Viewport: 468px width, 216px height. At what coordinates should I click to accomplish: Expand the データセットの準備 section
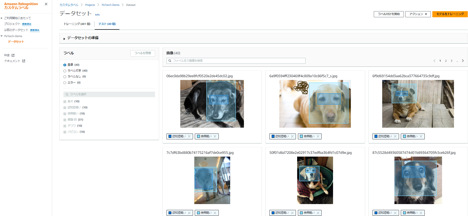[x=64, y=38]
